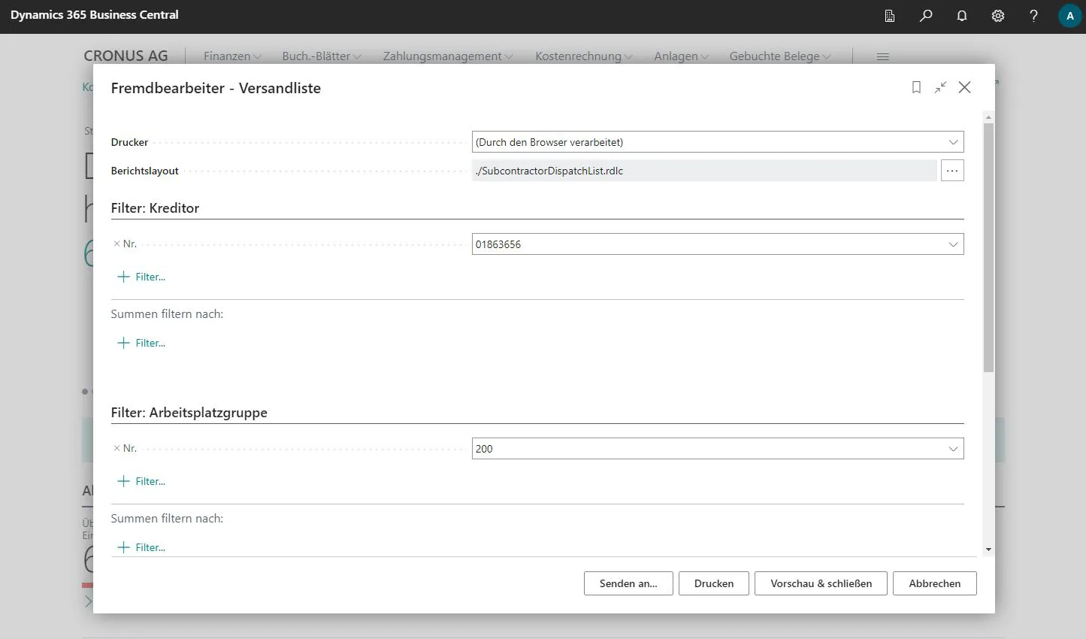Click the Drucken button
This screenshot has height=639, width=1086.
pos(714,583)
